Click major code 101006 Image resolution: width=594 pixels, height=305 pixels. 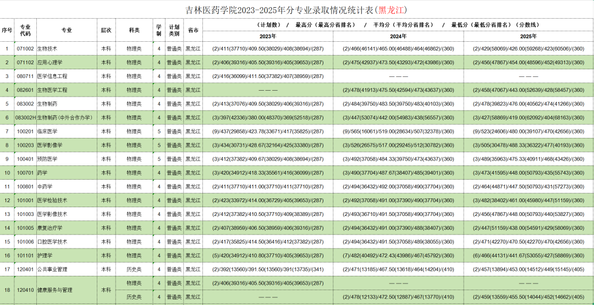pos(25,241)
